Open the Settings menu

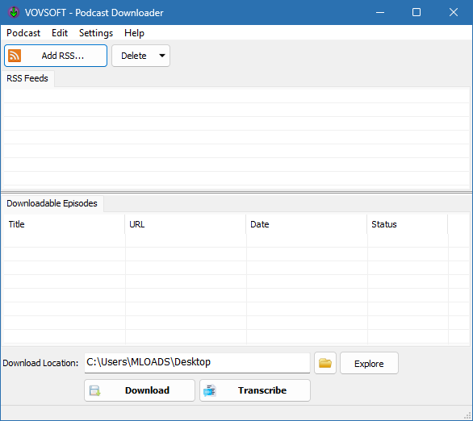[x=96, y=33]
